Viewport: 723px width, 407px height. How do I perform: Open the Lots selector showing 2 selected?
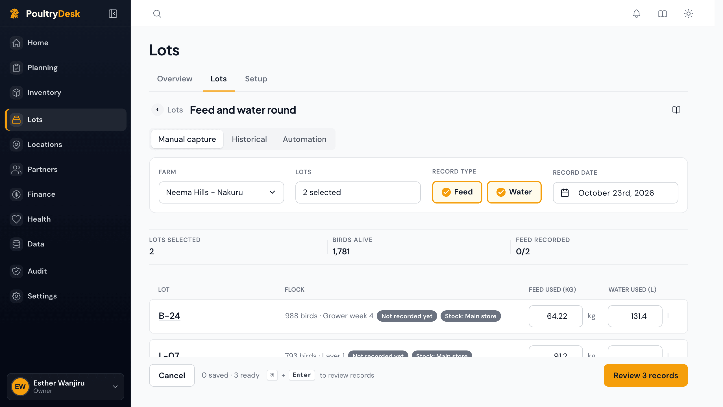click(358, 192)
